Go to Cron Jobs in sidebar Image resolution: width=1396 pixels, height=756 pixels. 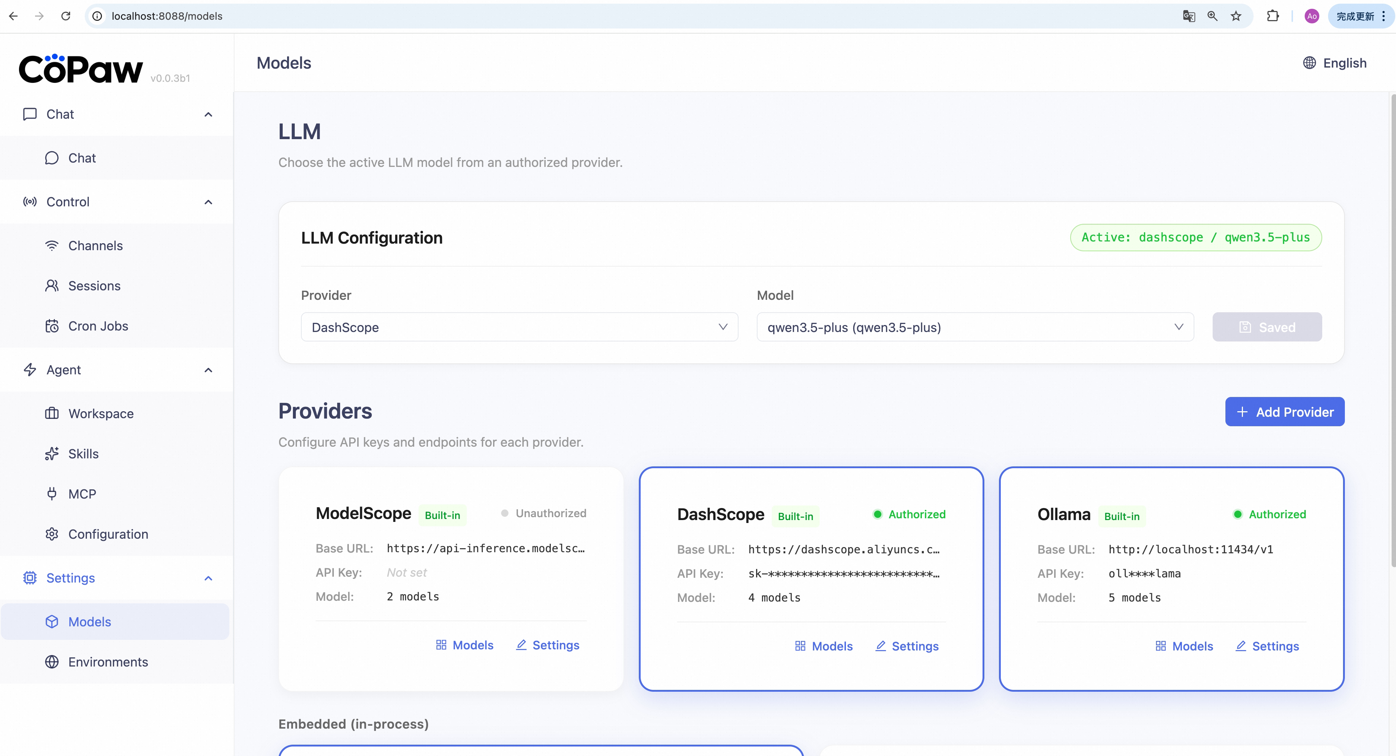98,326
